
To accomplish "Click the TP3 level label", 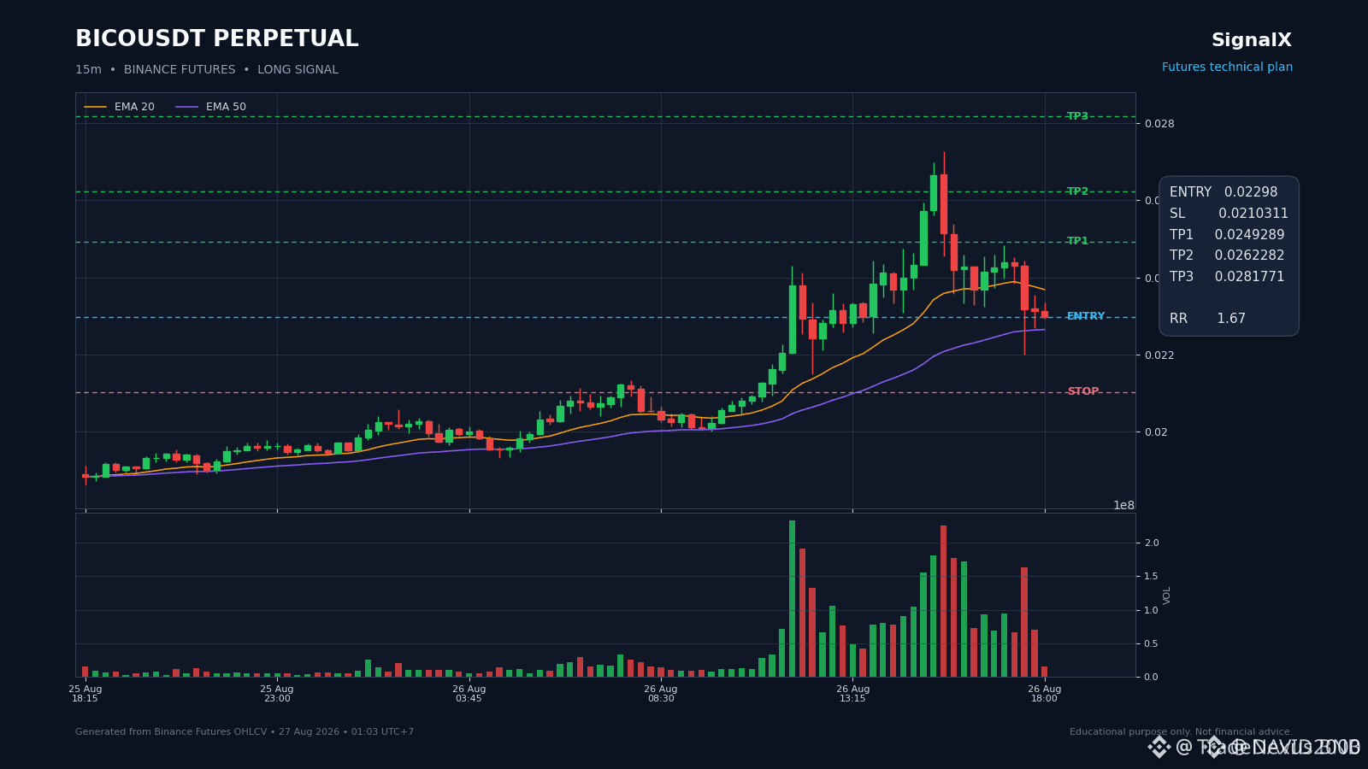I will (x=1077, y=116).
